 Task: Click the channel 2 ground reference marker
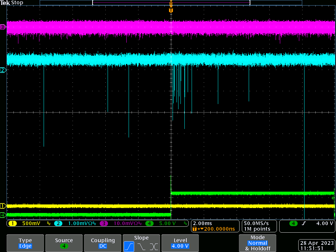[3, 70]
